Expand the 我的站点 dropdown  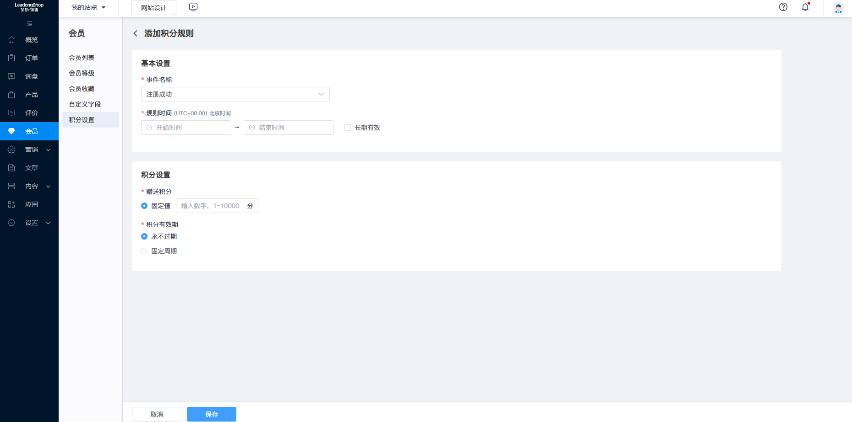click(x=88, y=7)
